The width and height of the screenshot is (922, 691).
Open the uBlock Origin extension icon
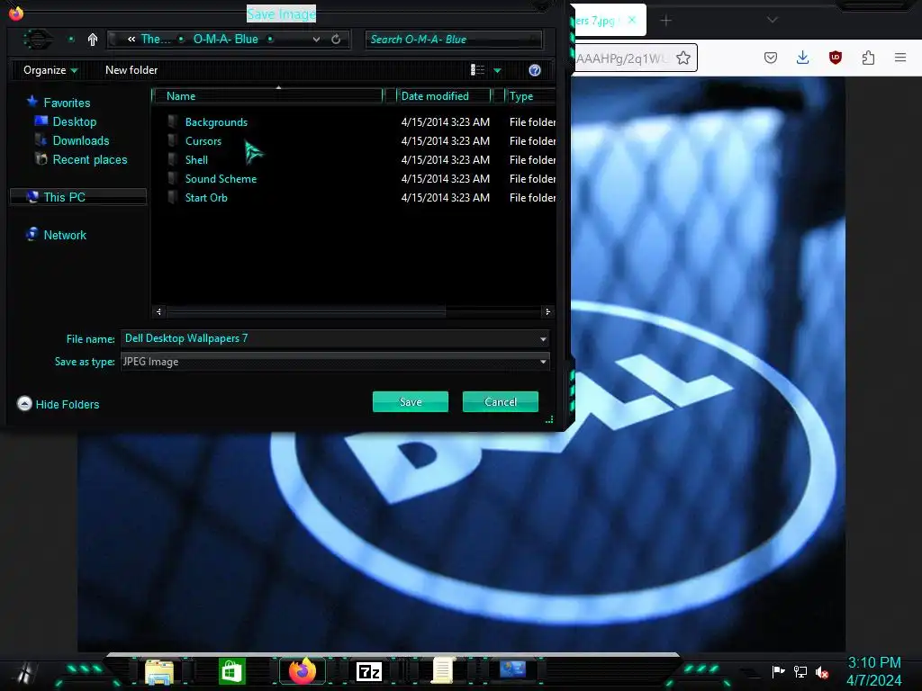(836, 58)
